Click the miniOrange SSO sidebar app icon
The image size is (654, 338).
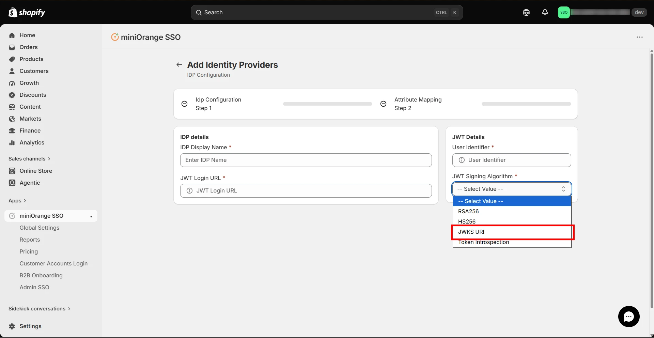12,216
